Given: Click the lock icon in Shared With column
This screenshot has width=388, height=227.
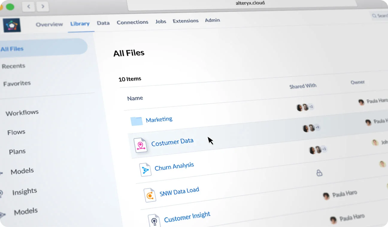Looking at the screenshot, I should coord(319,173).
